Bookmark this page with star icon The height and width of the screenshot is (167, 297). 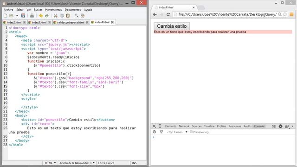click(284, 14)
